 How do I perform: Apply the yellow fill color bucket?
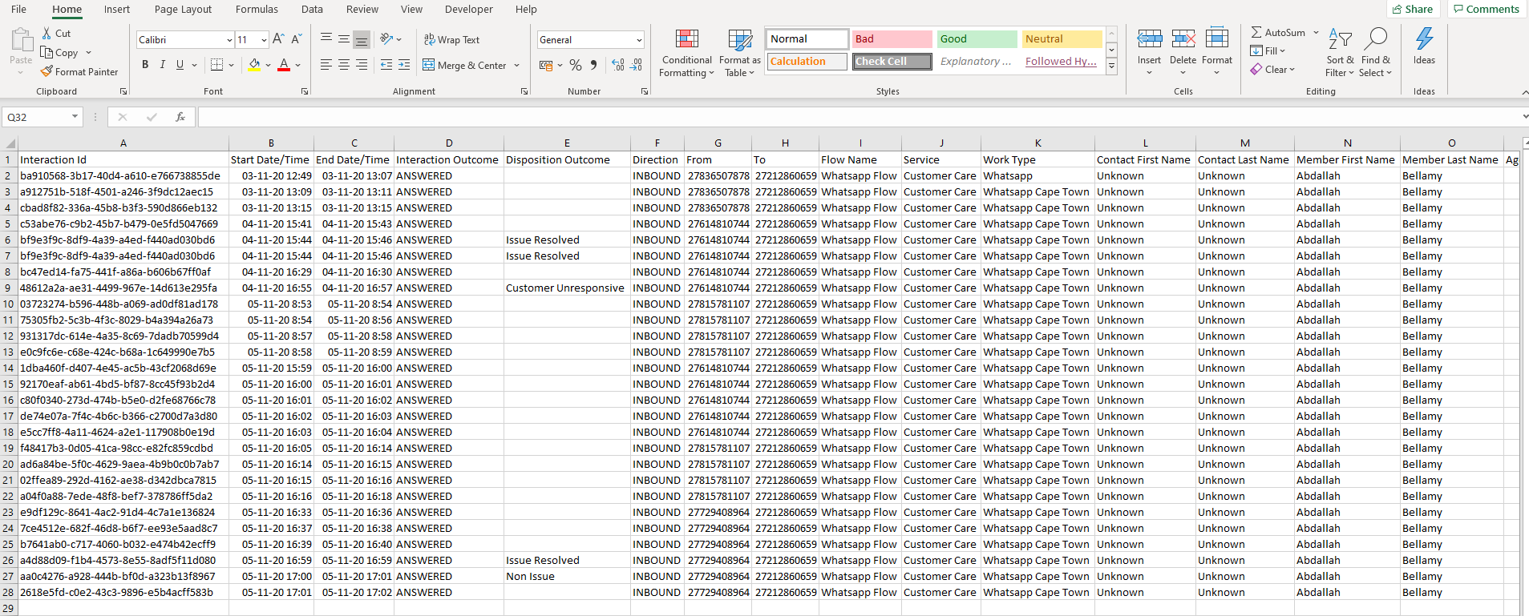point(254,65)
